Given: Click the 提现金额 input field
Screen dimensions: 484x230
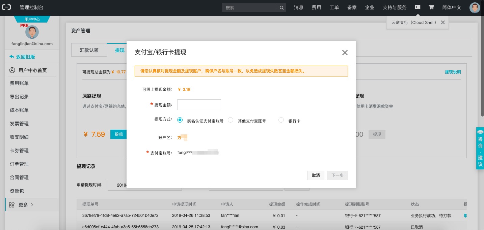Looking at the screenshot, I should (x=199, y=105).
